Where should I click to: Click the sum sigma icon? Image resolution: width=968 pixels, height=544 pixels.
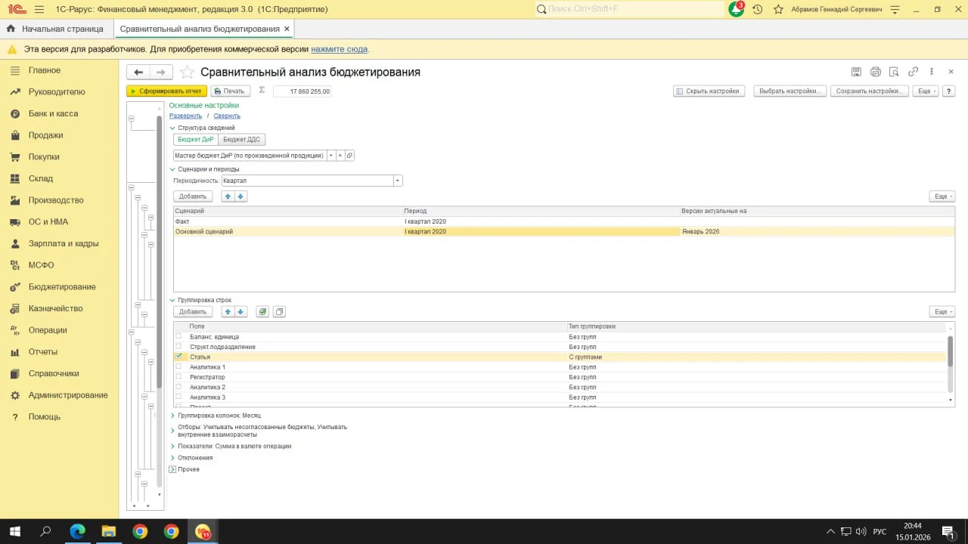(262, 90)
